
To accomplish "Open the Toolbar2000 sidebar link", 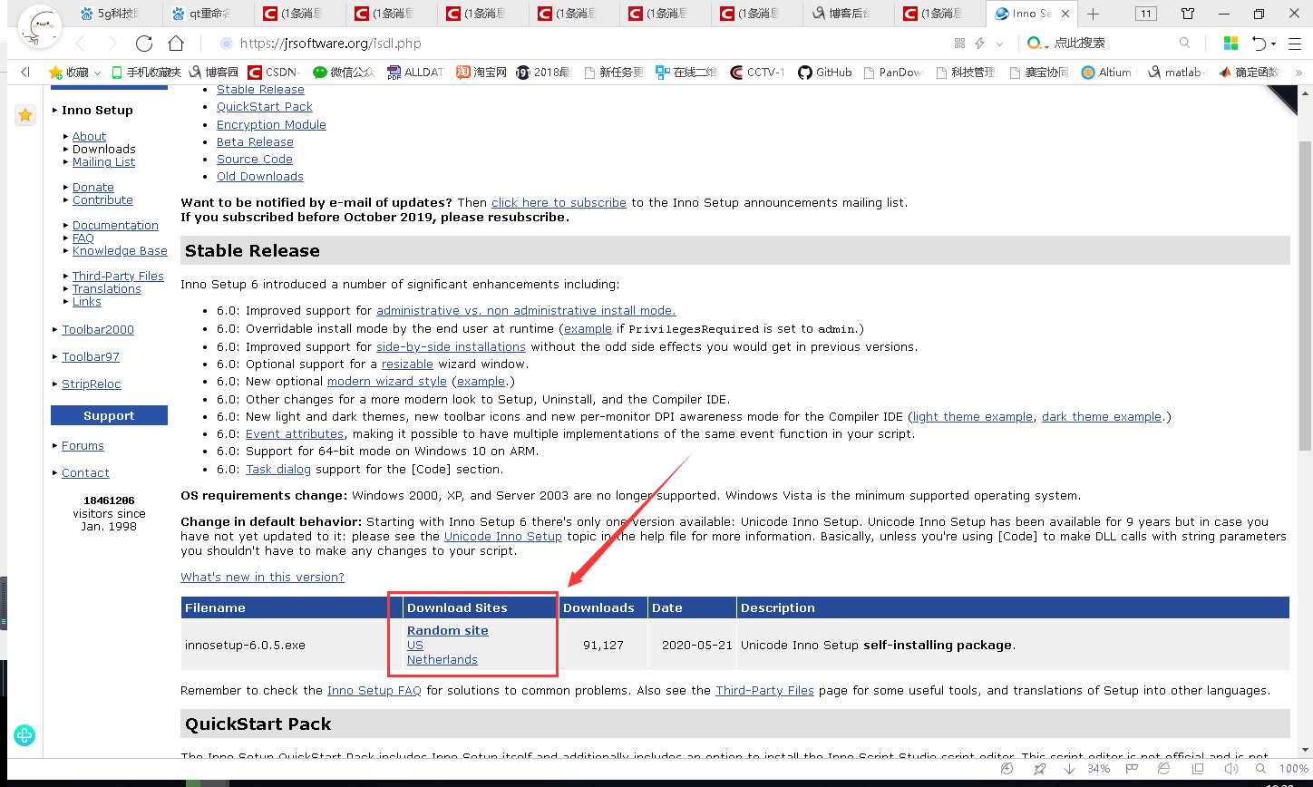I will tap(98, 330).
